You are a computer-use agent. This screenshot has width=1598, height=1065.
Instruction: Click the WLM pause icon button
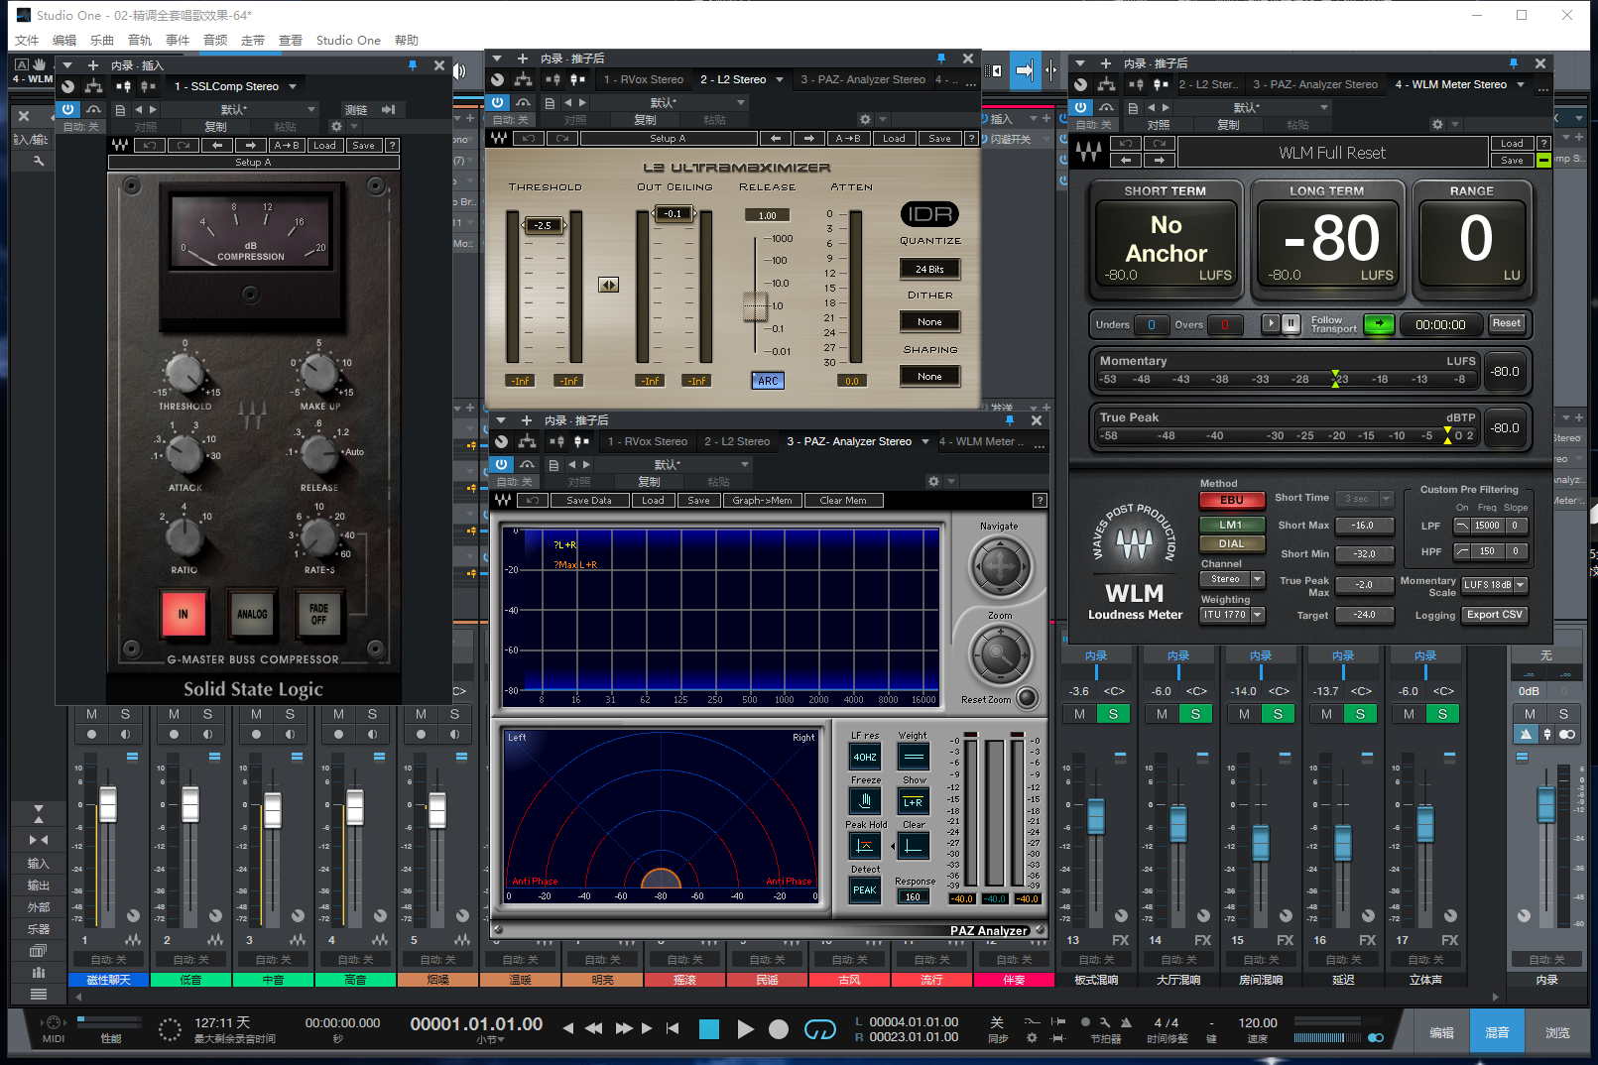tap(1291, 323)
